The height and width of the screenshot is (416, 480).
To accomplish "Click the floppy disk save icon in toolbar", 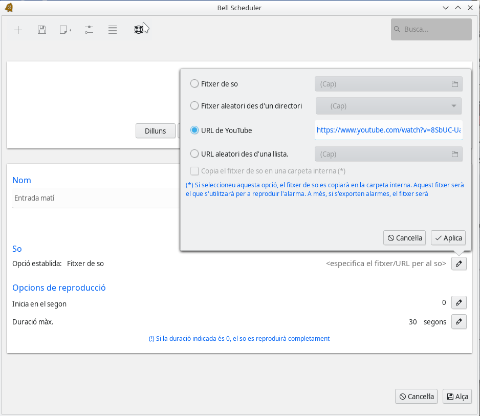I will coord(42,30).
